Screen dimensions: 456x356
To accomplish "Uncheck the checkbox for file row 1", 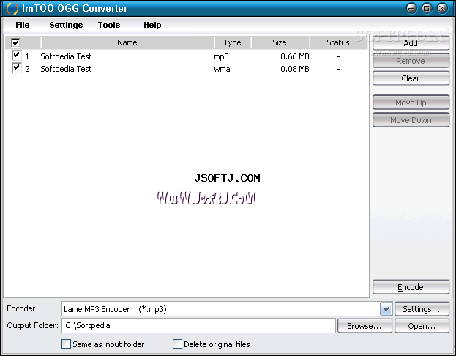I will (x=17, y=56).
